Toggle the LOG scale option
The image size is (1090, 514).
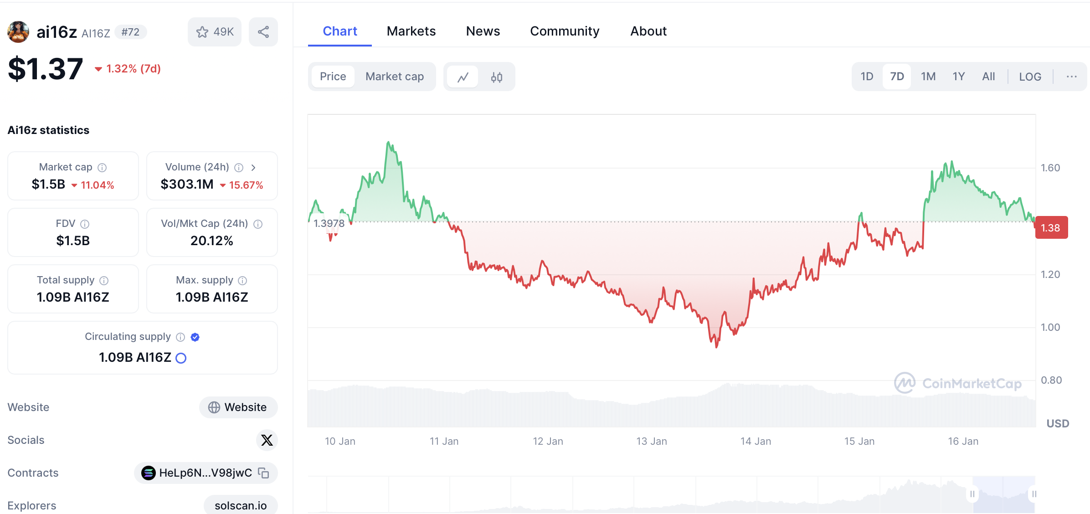1030,77
